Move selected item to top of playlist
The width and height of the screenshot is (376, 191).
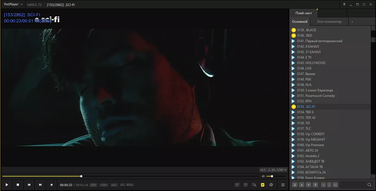[295, 185]
